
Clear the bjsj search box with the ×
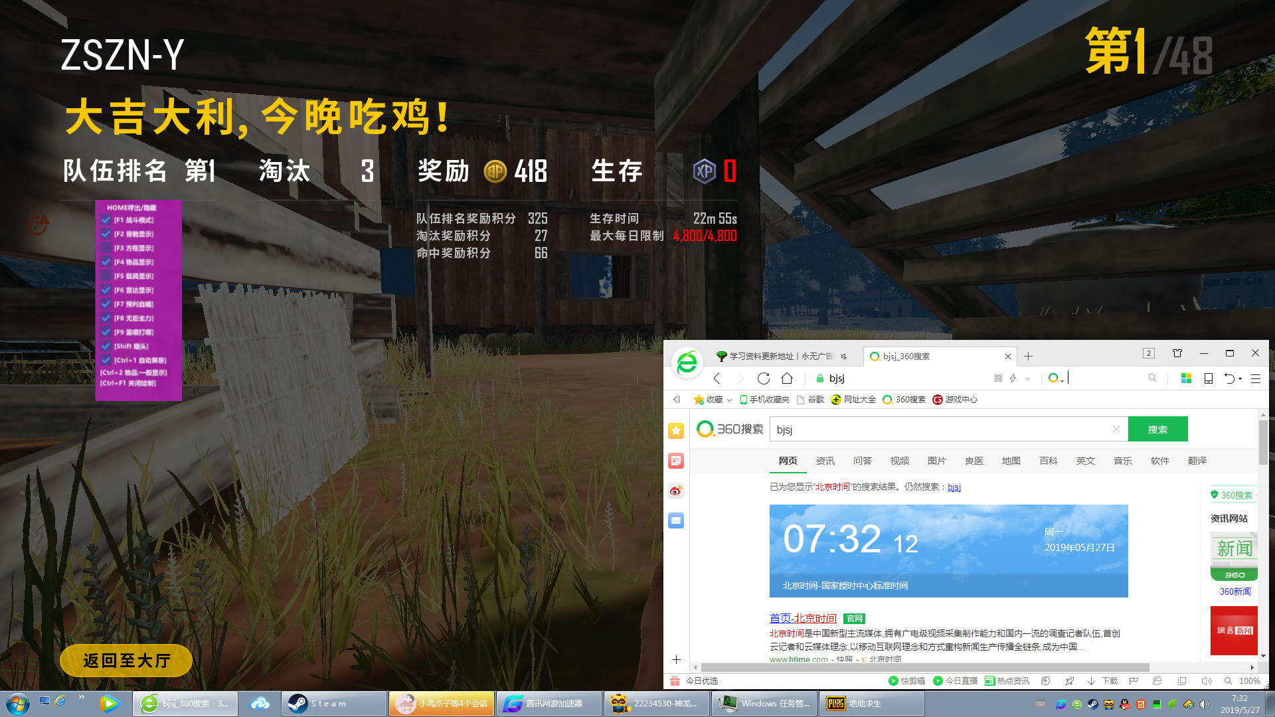(x=1116, y=429)
